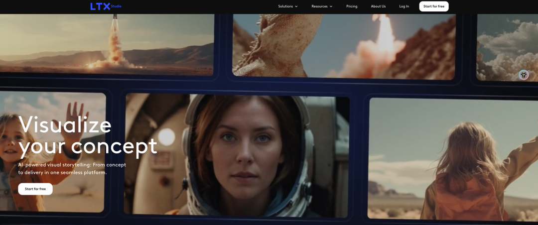
Task: Select the lizard and rocket tile
Action: coord(344,46)
